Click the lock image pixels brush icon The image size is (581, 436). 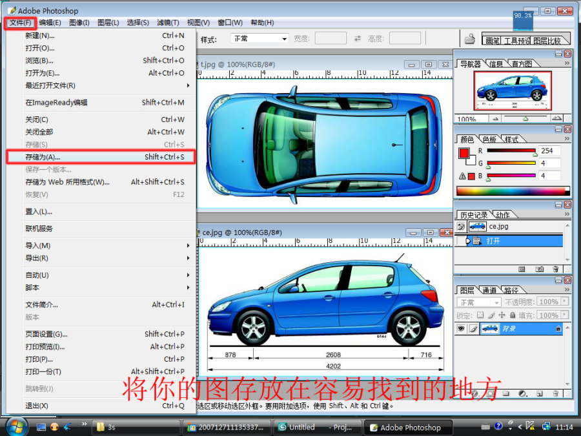tap(491, 315)
